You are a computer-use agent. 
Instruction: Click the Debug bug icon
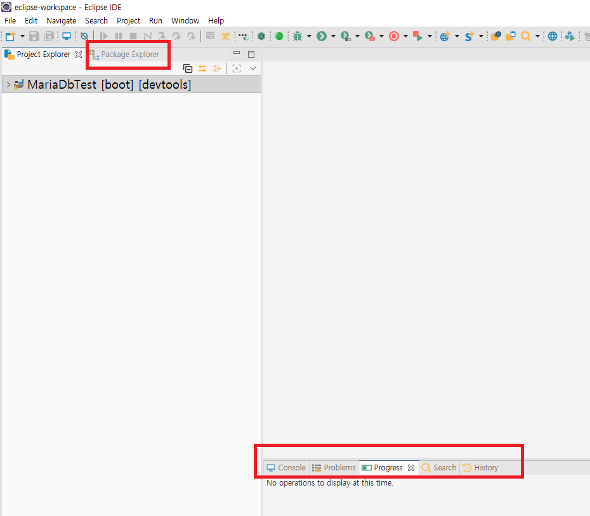coord(298,36)
